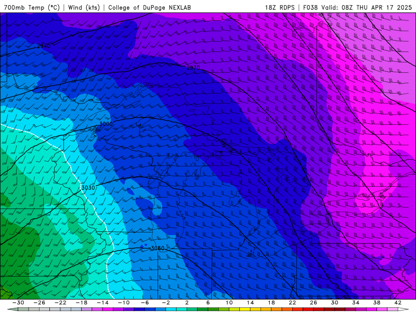The image size is (416, 312).
Task: Click the 34 value on the color scale
Action: coord(356,303)
